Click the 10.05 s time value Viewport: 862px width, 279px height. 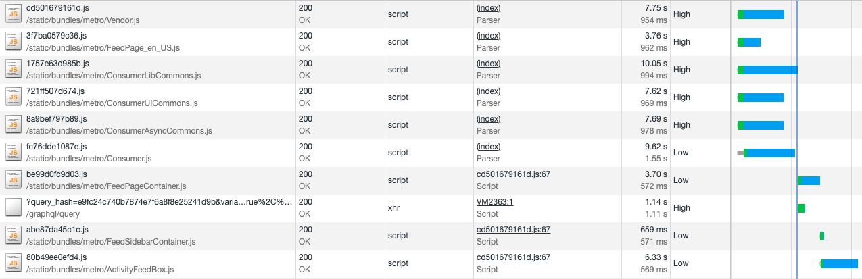point(654,63)
